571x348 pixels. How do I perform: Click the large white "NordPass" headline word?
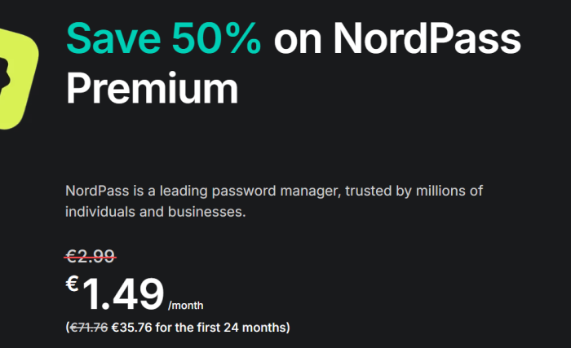(426, 38)
